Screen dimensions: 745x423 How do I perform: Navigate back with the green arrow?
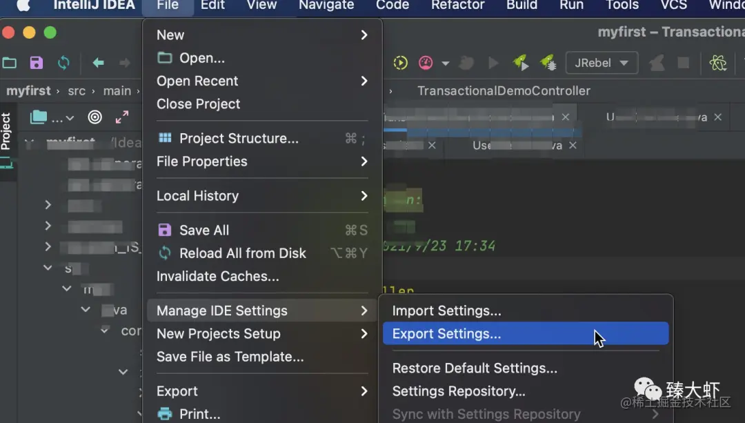point(99,63)
